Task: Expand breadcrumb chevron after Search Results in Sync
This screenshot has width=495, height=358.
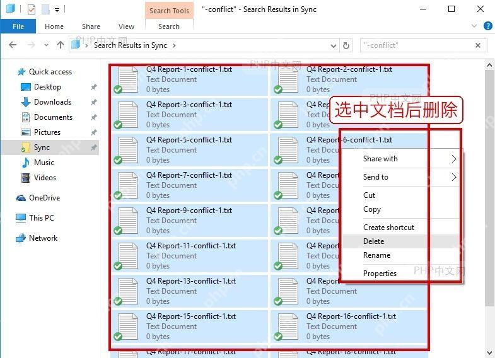Action: (174, 45)
